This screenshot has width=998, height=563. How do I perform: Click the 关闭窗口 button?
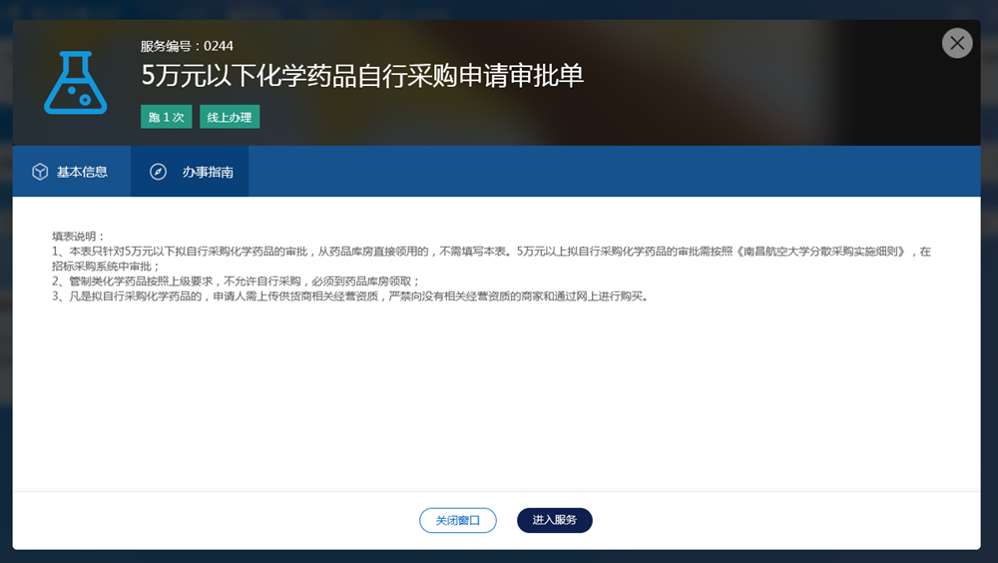tap(458, 520)
